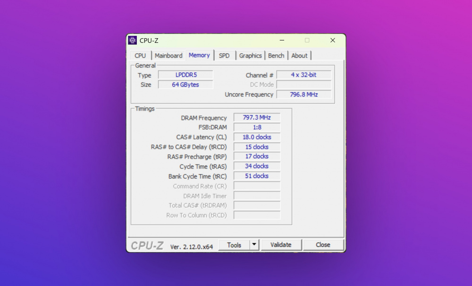472x286 pixels.
Task: Switch to the Bench tab
Action: (x=276, y=56)
